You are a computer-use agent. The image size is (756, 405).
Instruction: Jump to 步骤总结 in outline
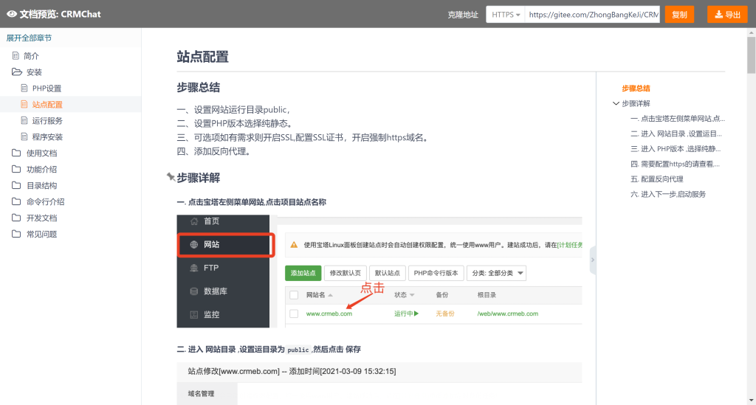636,88
